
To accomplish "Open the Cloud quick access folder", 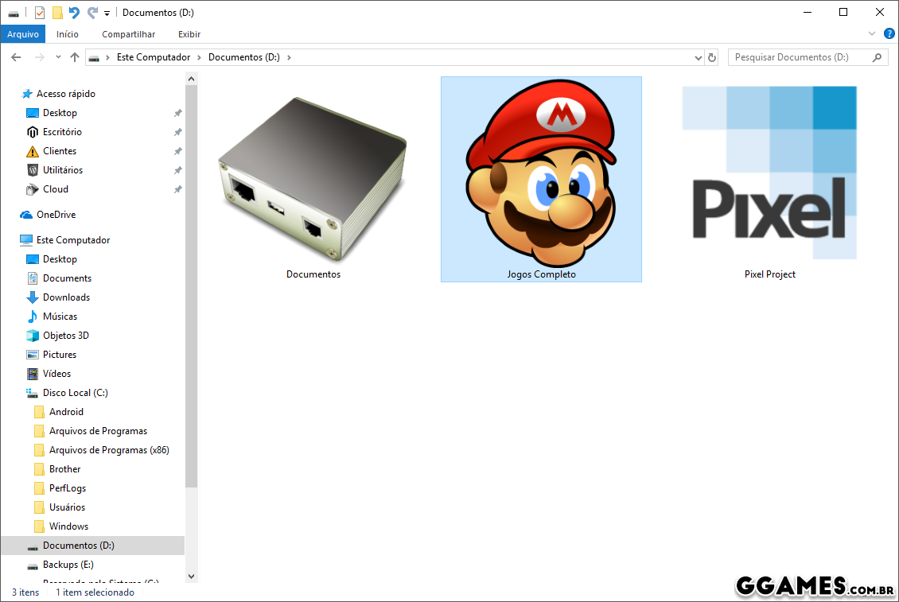I will tap(56, 189).
